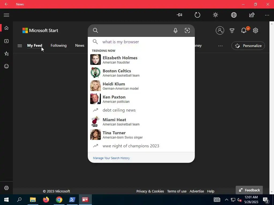The image size is (274, 205).
Task: Click the page vertical scrollbar
Action: click(272, 108)
